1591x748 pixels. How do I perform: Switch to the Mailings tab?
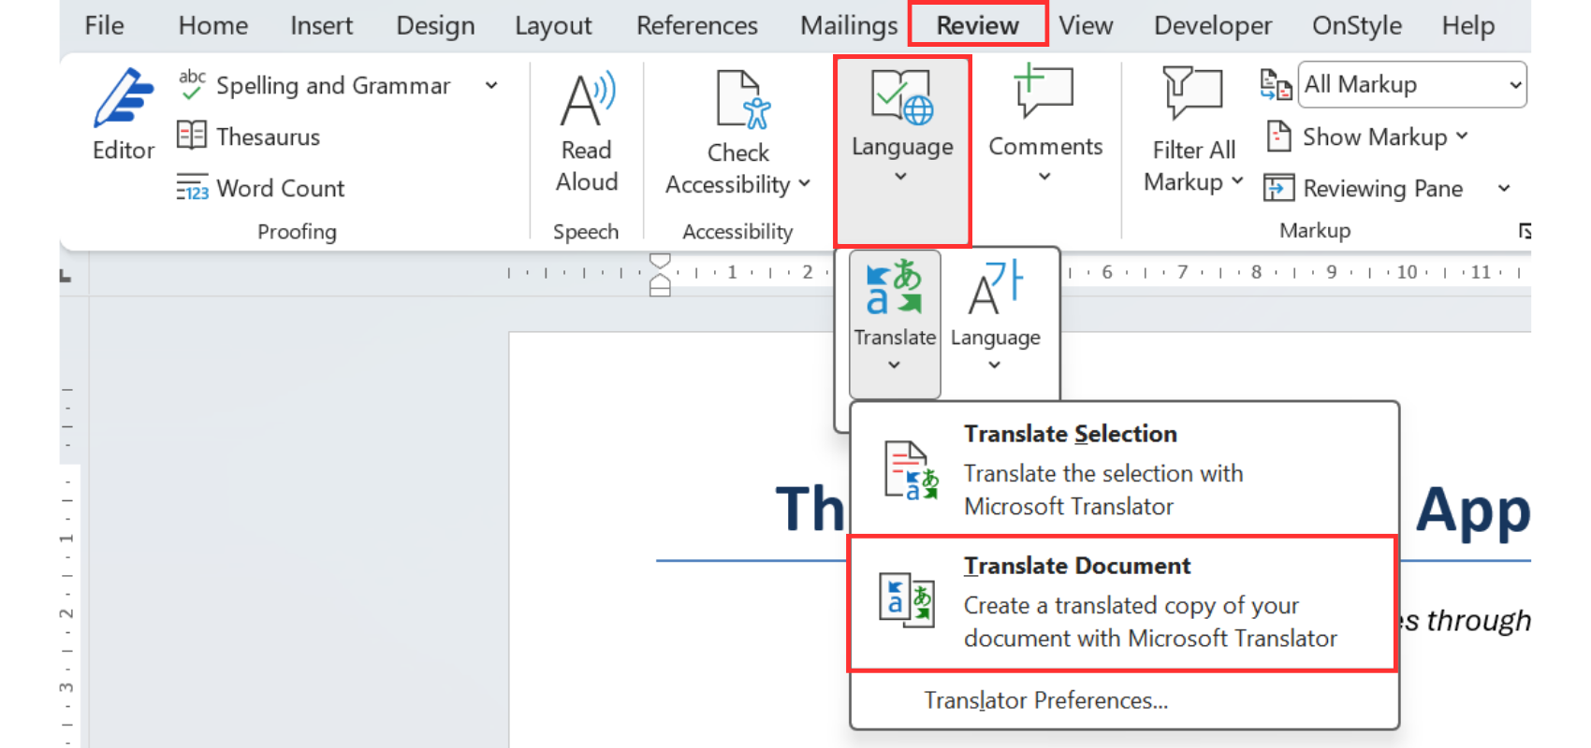pos(849,25)
